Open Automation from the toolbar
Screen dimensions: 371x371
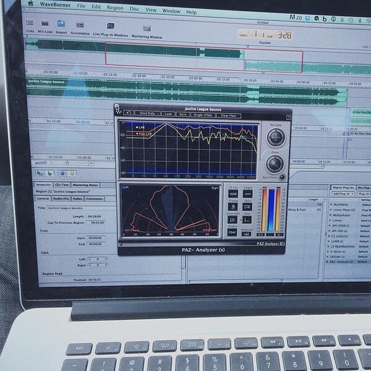80,25
